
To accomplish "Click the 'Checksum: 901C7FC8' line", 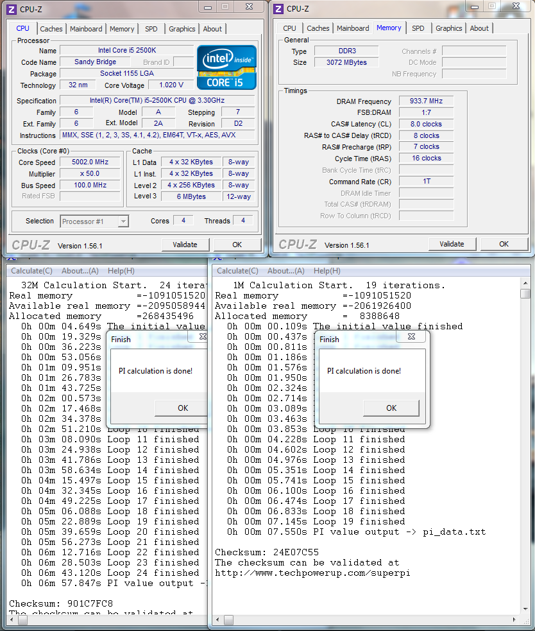I will 61,603.
